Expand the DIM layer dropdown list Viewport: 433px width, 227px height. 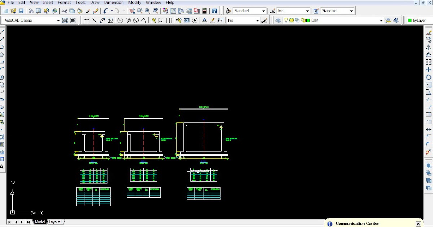(381, 21)
